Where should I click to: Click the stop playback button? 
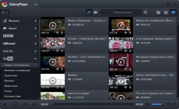pyautogui.click(x=25, y=104)
